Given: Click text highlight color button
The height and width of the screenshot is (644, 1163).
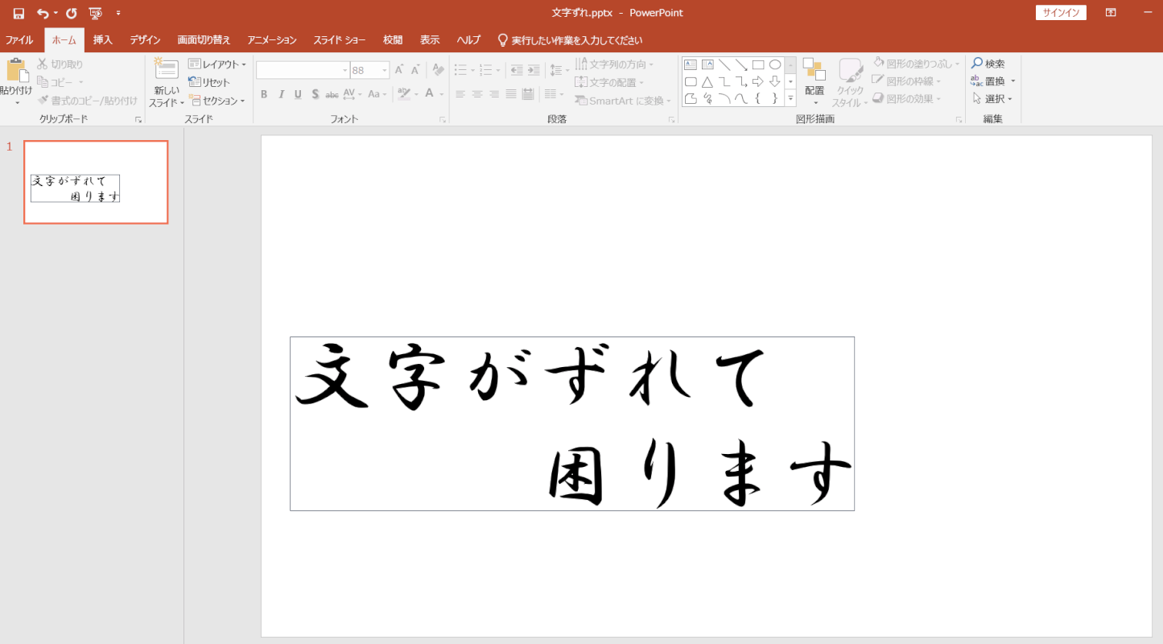Looking at the screenshot, I should pyautogui.click(x=405, y=94).
